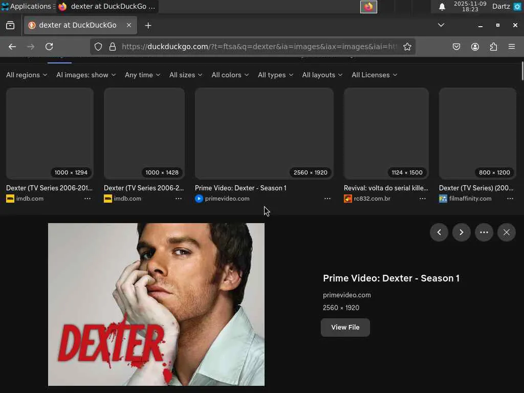The width and height of the screenshot is (524, 393).
Task: Expand the list all tabs chevron
Action: (x=441, y=25)
